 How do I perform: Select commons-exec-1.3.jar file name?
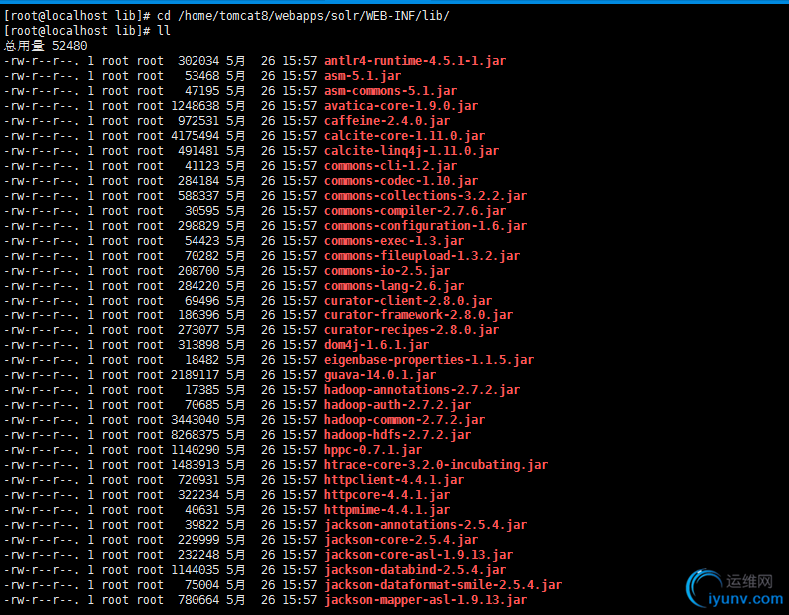[x=393, y=241]
